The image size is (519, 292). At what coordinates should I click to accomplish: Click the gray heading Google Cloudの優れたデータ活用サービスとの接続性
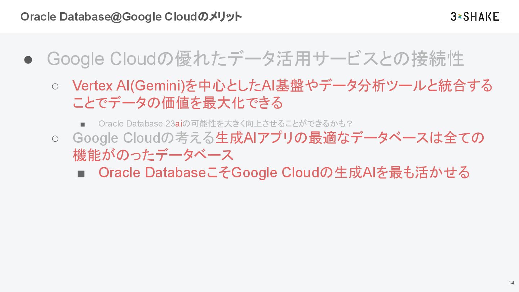click(255, 59)
